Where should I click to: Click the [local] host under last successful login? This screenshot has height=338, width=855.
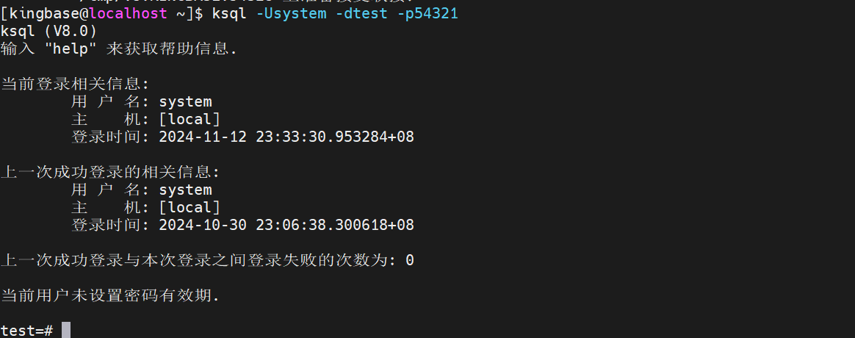coord(190,208)
